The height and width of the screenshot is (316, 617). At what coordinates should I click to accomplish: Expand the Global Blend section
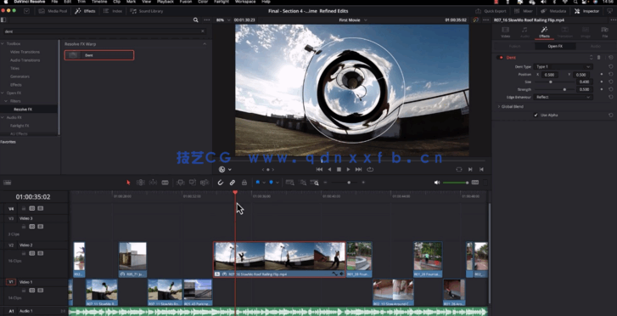point(499,107)
